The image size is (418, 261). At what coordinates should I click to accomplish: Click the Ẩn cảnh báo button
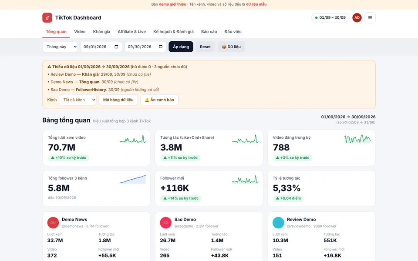pyautogui.click(x=159, y=100)
